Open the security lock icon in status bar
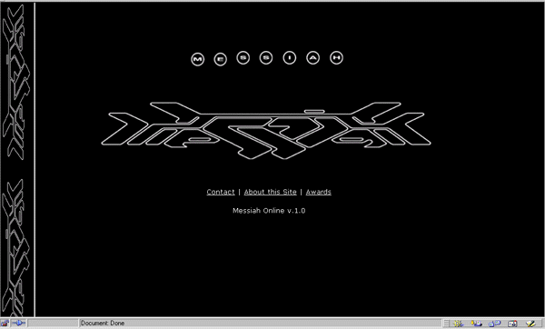 [x=5, y=323]
